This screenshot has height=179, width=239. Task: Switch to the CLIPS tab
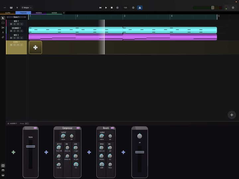(x=8, y=13)
